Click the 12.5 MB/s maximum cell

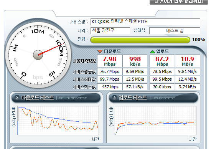(x=135, y=79)
